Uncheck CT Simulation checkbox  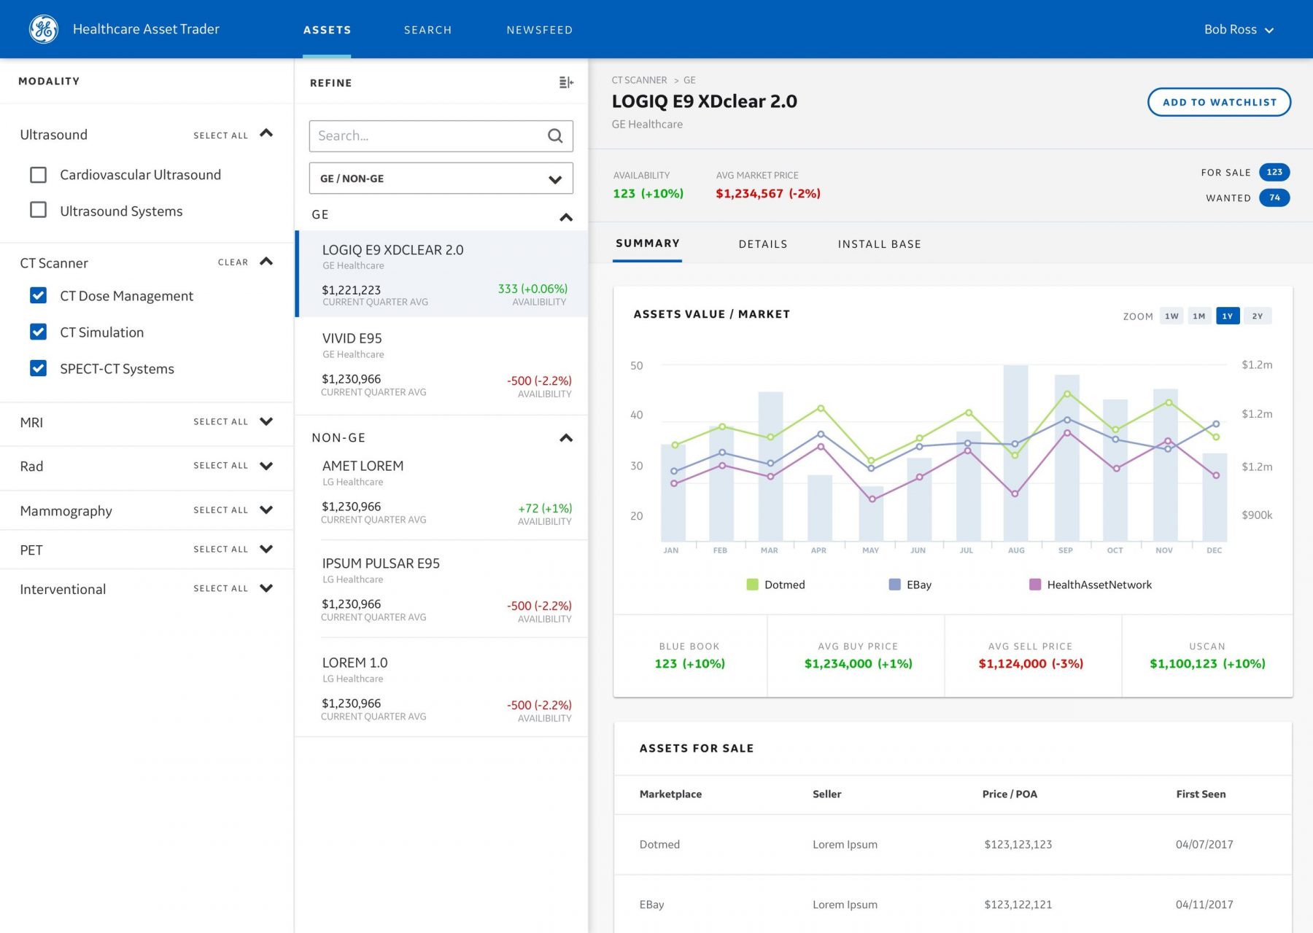pyautogui.click(x=38, y=332)
